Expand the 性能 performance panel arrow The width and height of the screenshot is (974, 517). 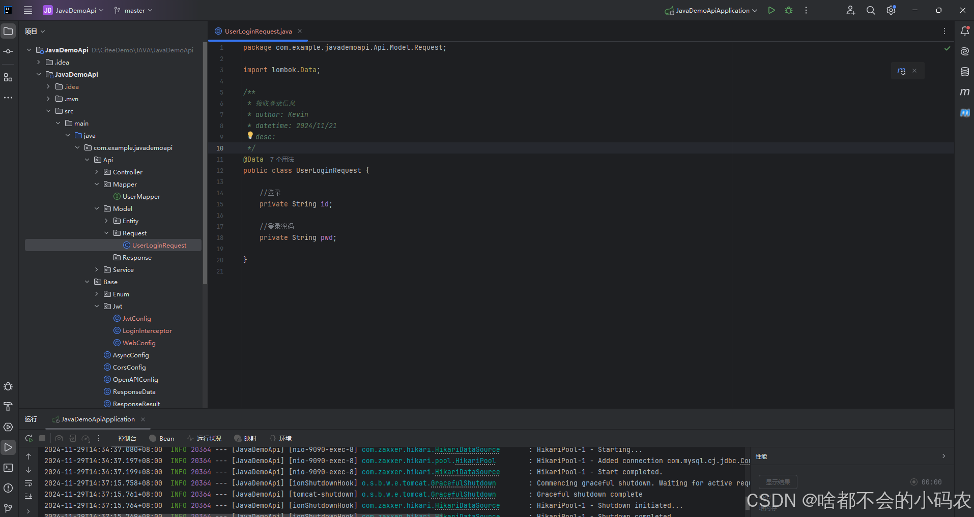click(x=943, y=456)
